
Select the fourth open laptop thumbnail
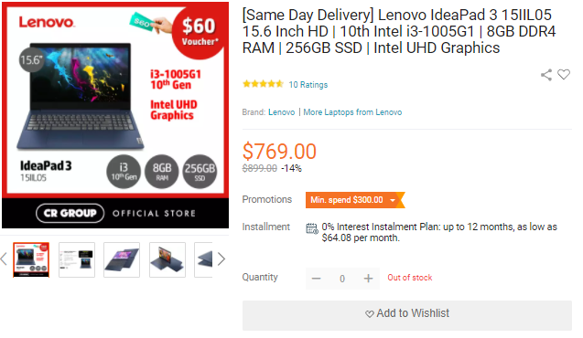coord(167,259)
